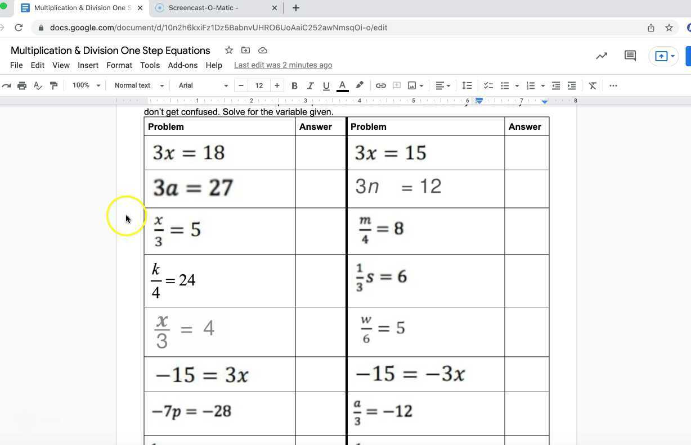Click the font size field showing 12
The width and height of the screenshot is (691, 445).
(259, 85)
